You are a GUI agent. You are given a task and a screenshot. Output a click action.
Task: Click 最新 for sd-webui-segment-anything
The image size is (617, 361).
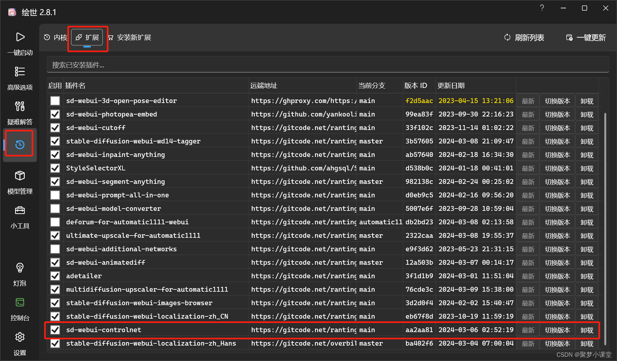528,182
